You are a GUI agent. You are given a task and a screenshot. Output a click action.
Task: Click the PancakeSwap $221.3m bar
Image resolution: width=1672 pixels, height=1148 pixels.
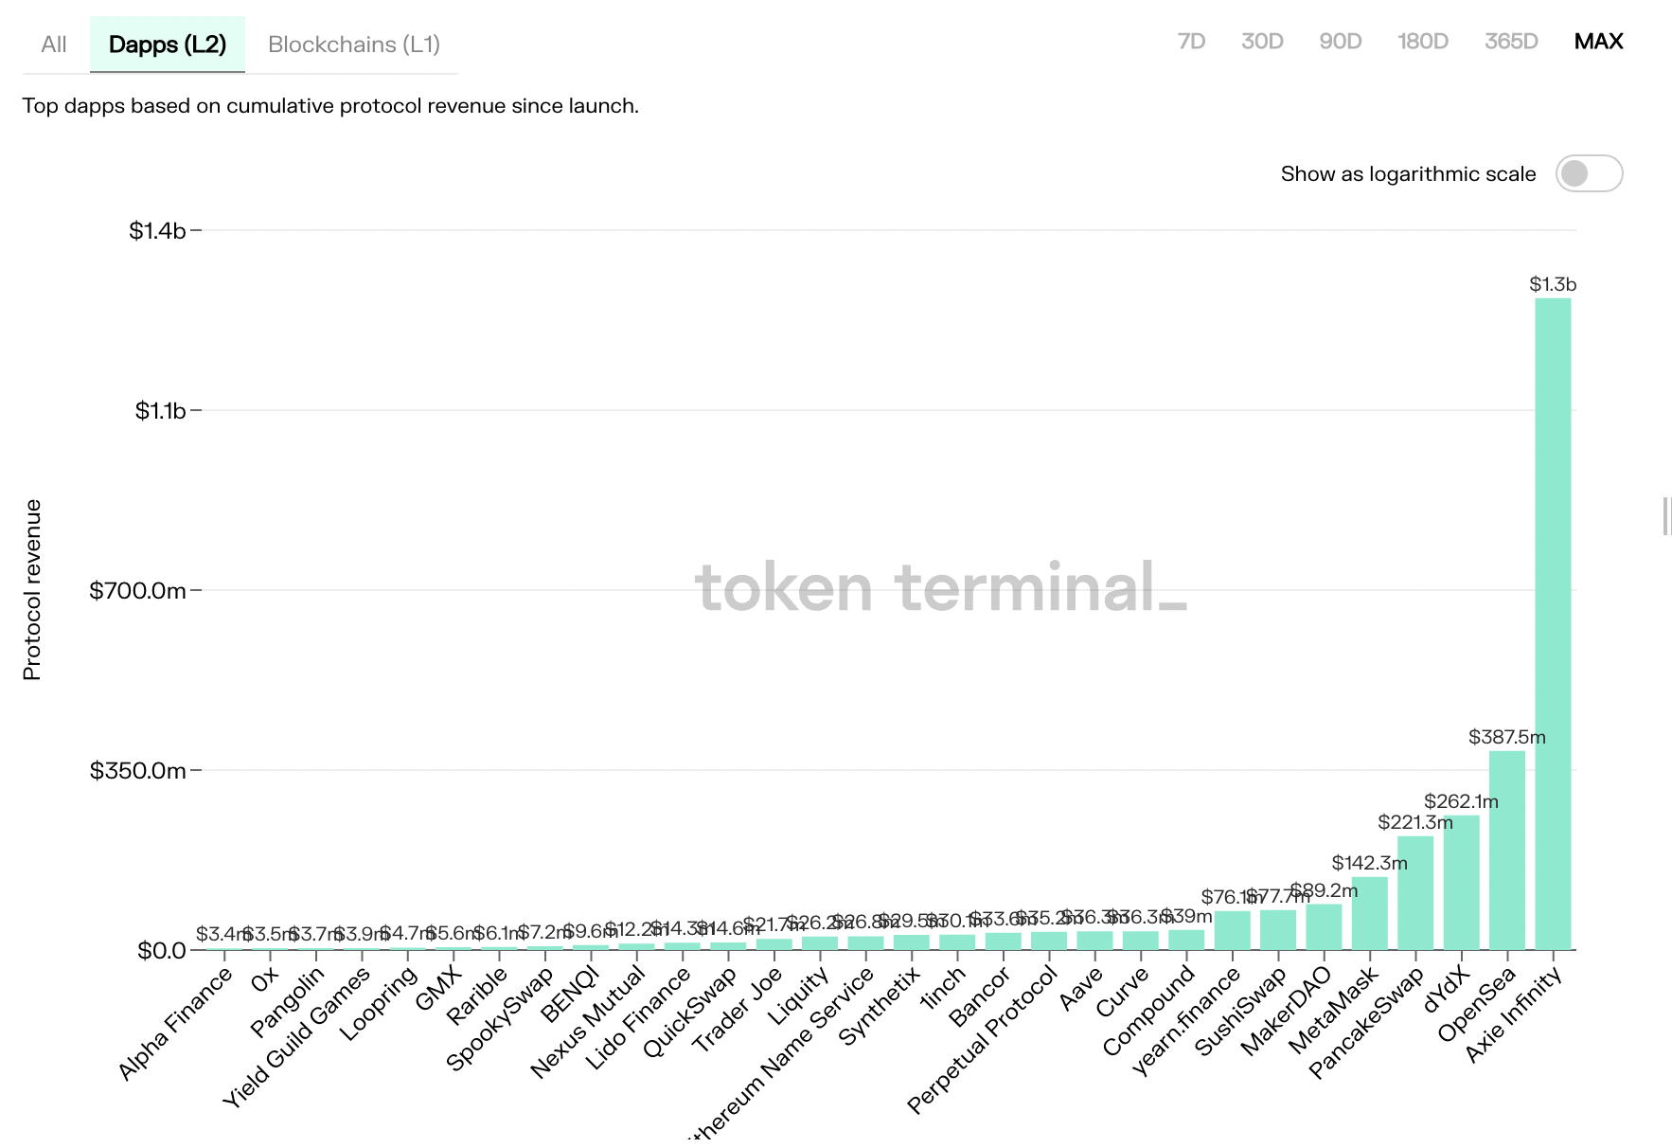(1414, 893)
